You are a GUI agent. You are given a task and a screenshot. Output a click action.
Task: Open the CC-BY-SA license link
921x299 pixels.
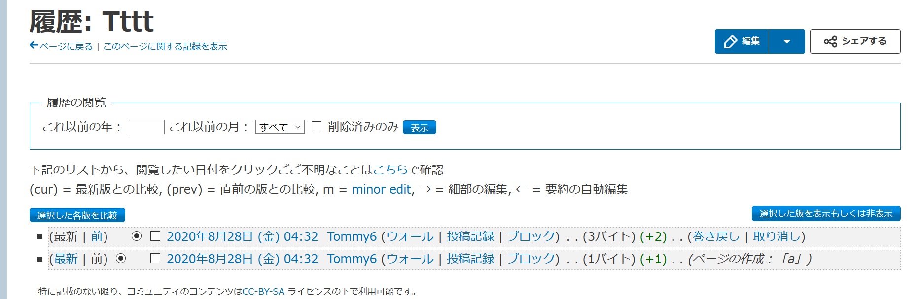(x=263, y=292)
